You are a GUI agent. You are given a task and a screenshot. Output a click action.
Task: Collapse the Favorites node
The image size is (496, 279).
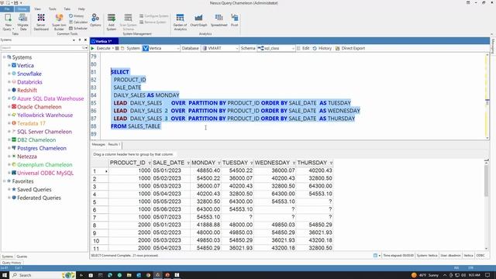4,181
